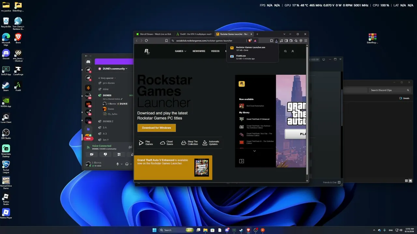Screen dimensions: 417x234
Task: Open the Recycle Bin
Action: pyautogui.click(x=6, y=23)
